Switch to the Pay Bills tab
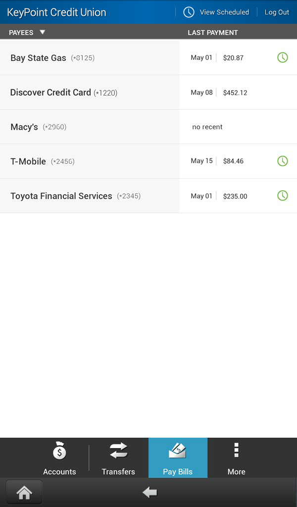 coord(178,458)
